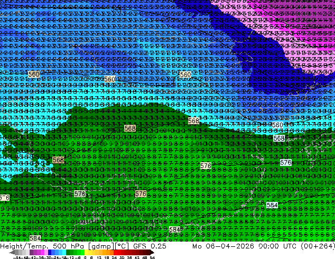Click the "500 hPa" pressure level text

pos(69,246)
